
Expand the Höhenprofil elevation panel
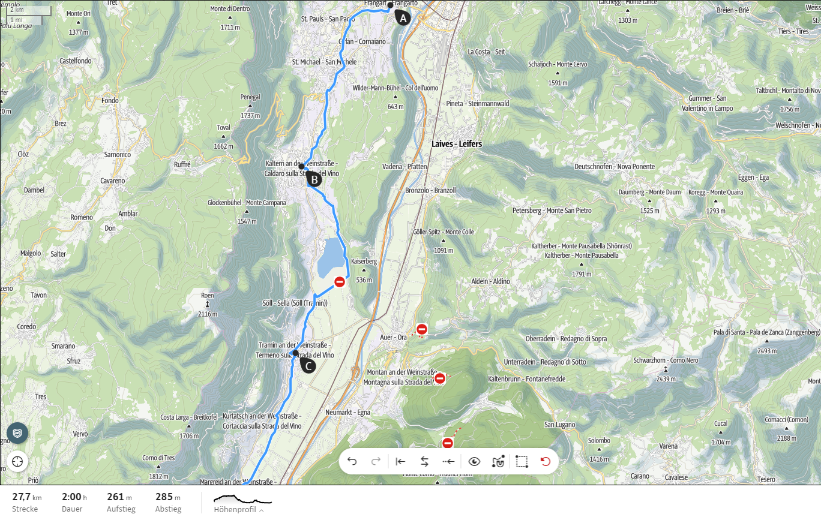239,510
